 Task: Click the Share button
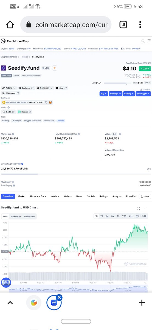tap(145, 196)
